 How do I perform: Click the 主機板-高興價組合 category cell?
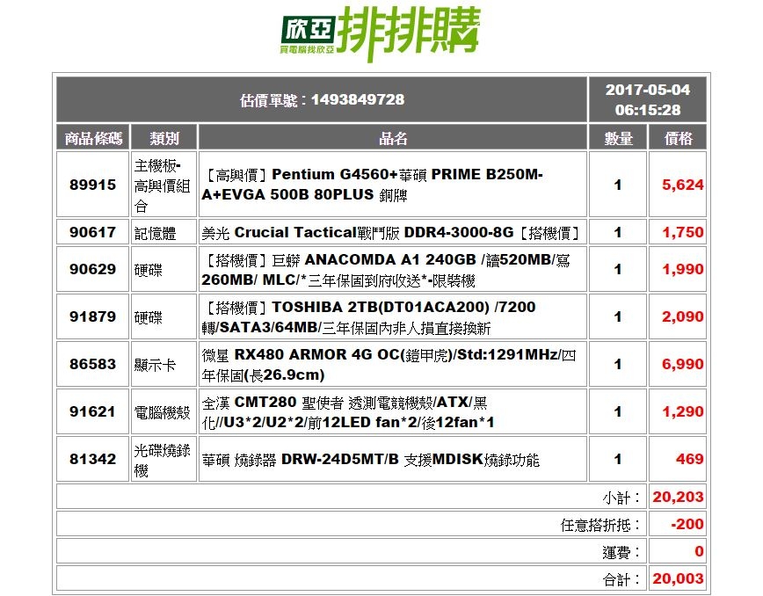point(163,185)
